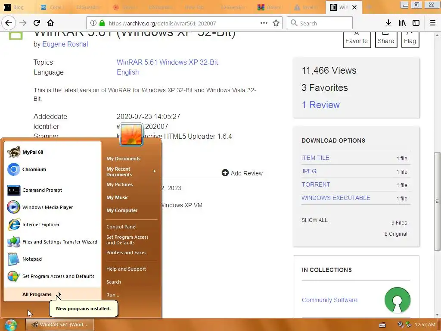Open Internet Explorer icon in Start menu
The height and width of the screenshot is (331, 441).
click(x=13, y=225)
